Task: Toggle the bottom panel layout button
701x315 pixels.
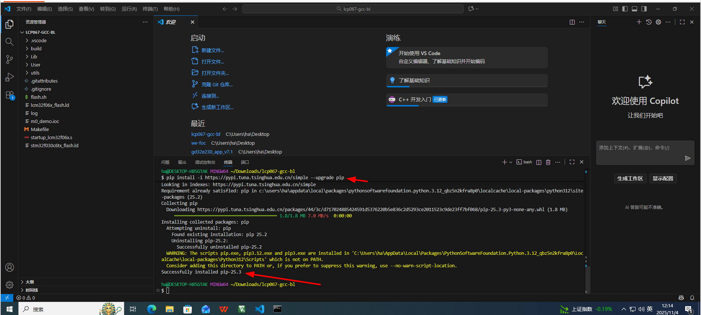Action: (635, 9)
